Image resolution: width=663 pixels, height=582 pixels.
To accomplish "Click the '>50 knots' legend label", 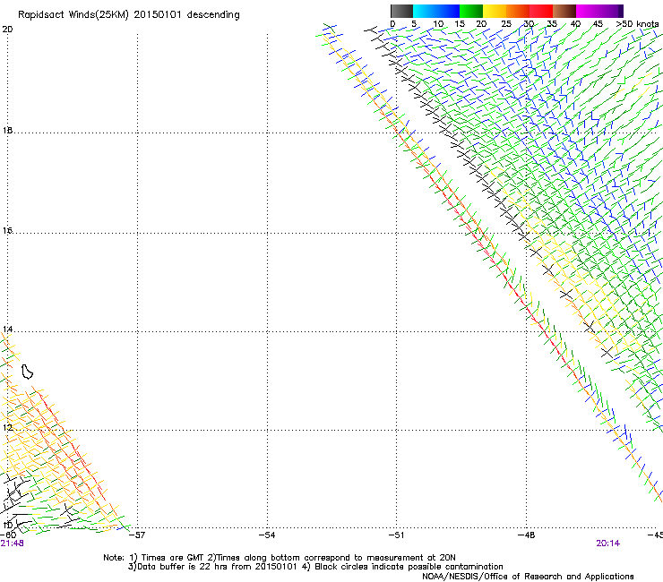I will [637, 24].
